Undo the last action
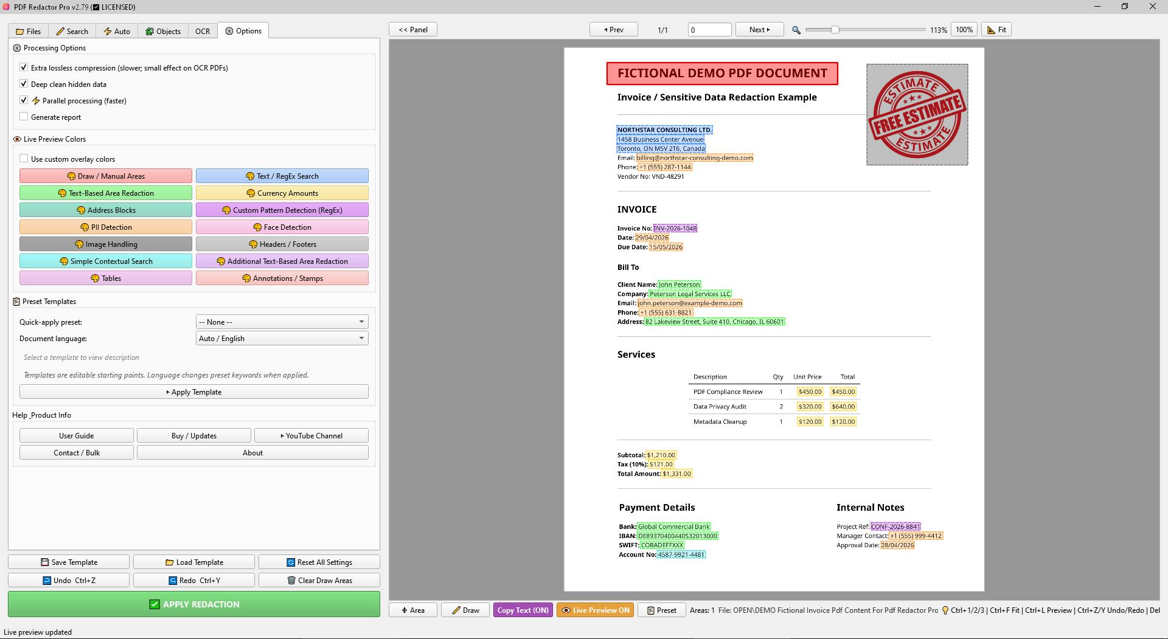 pyautogui.click(x=69, y=581)
